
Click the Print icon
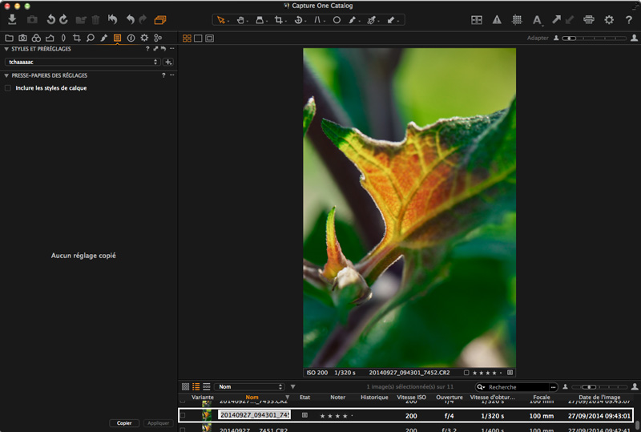(589, 19)
